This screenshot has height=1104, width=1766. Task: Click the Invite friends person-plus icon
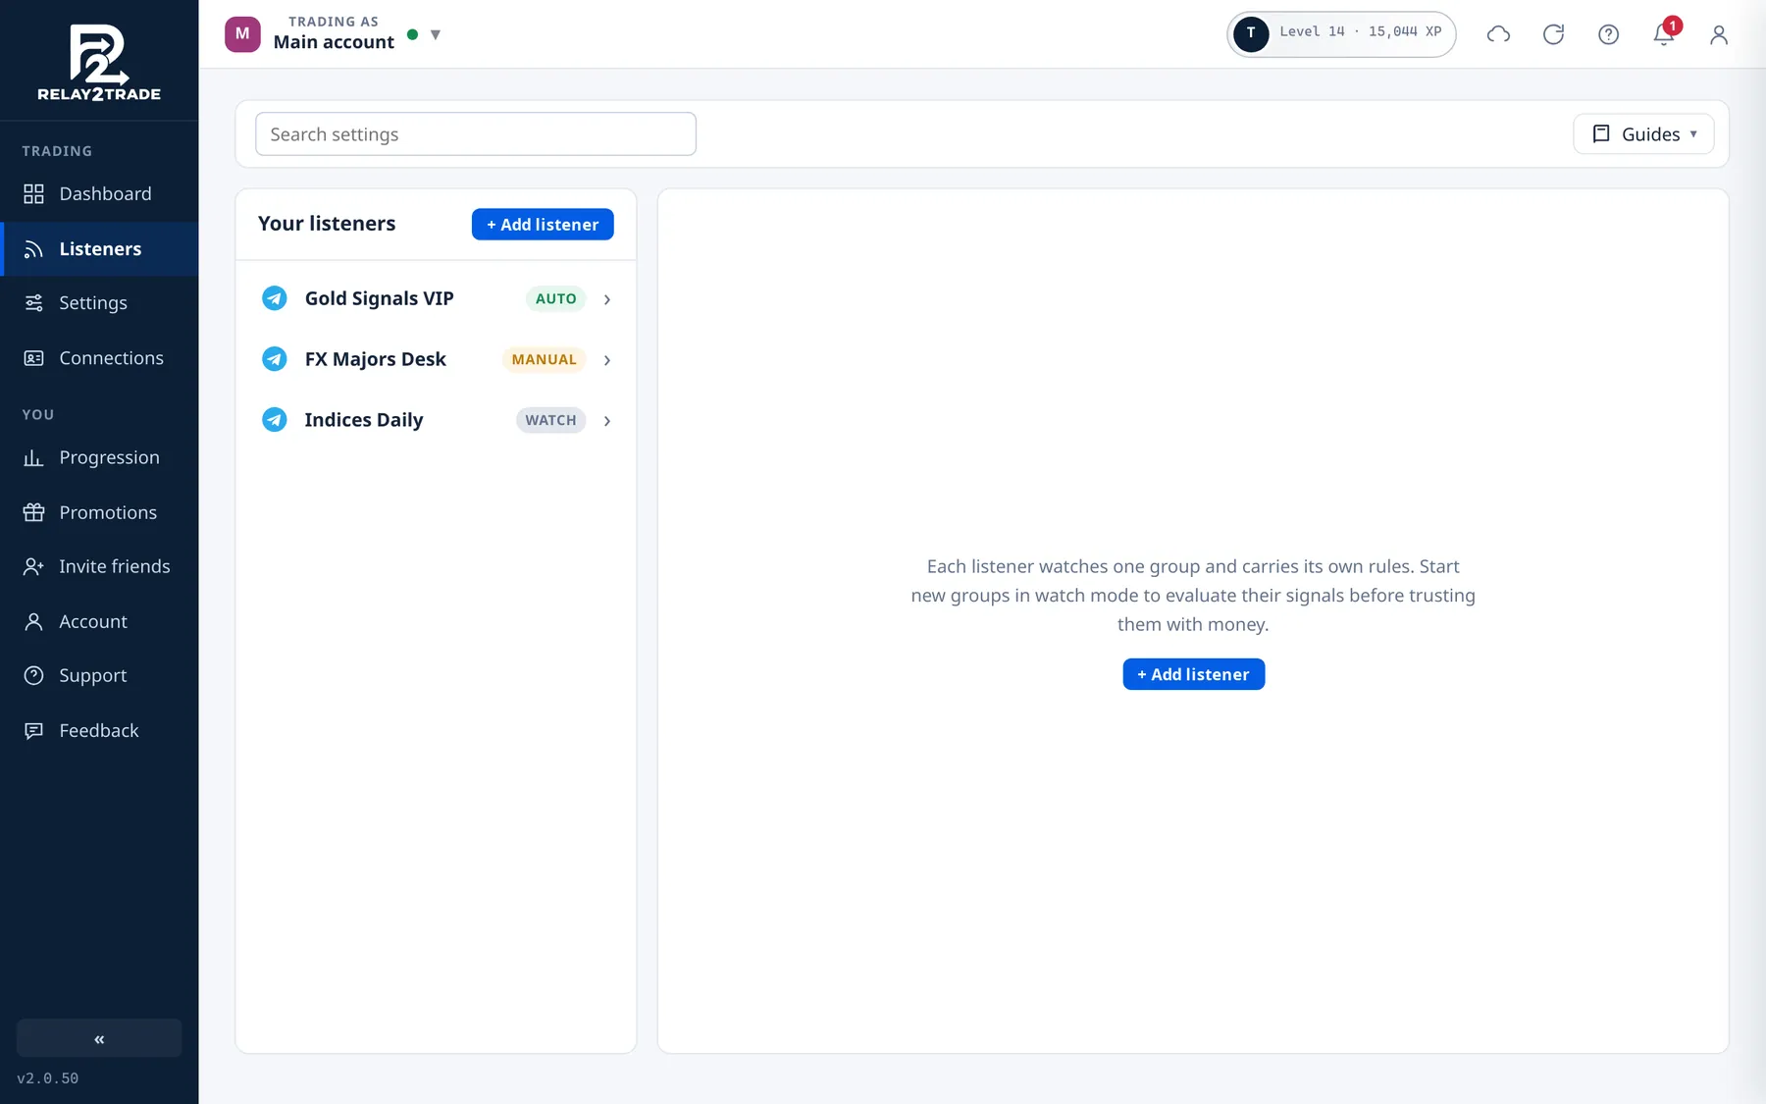point(33,566)
